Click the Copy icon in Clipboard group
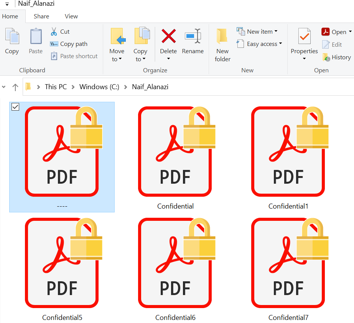354x323 pixels. [12, 36]
